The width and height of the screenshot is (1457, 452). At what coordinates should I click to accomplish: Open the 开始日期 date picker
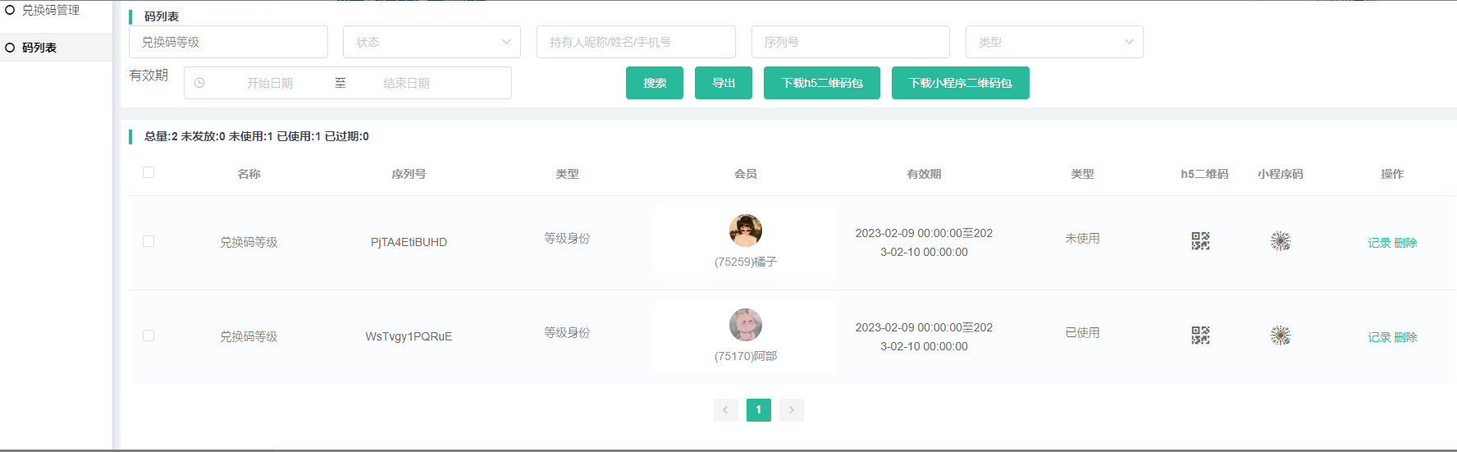pyautogui.click(x=270, y=83)
